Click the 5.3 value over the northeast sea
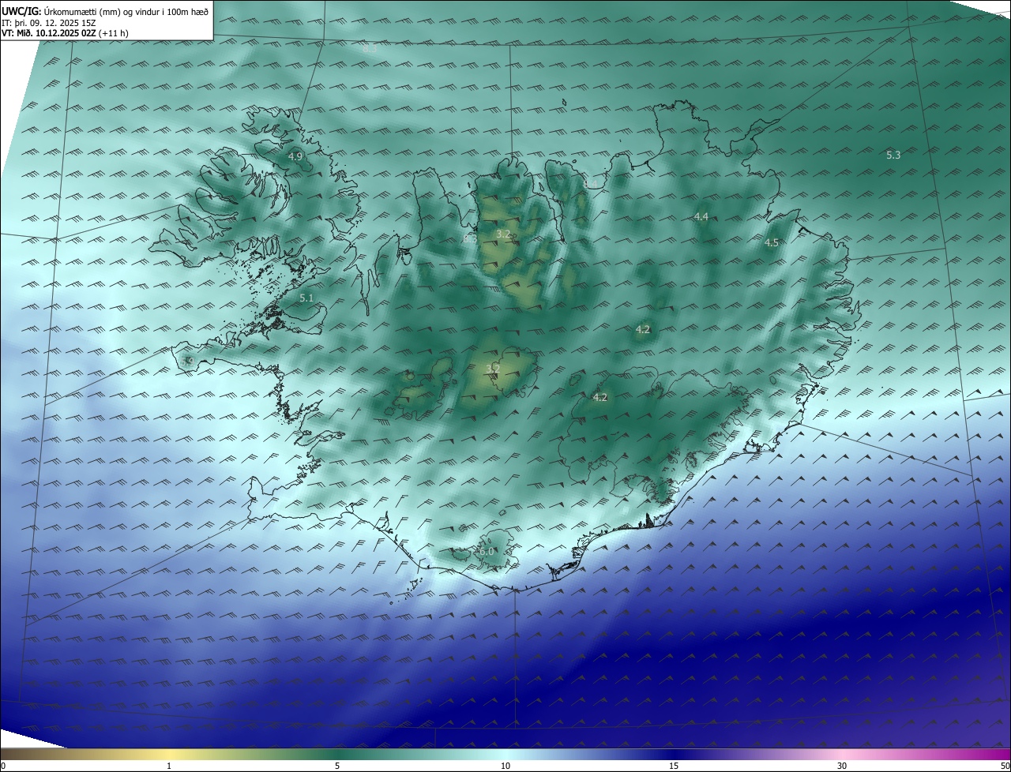 (893, 155)
